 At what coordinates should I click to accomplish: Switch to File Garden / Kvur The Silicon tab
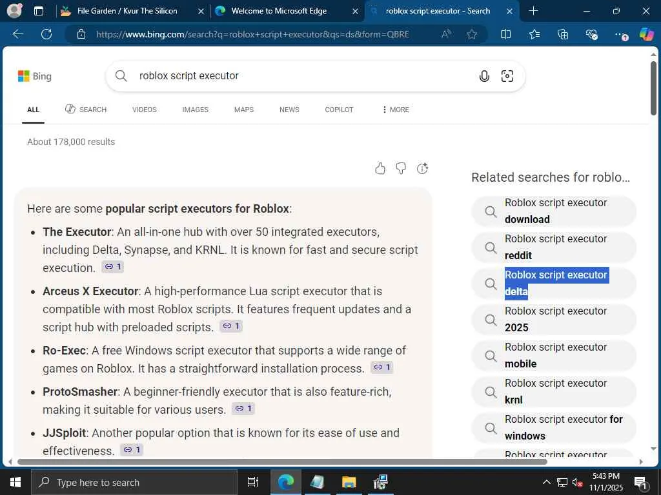pyautogui.click(x=127, y=11)
